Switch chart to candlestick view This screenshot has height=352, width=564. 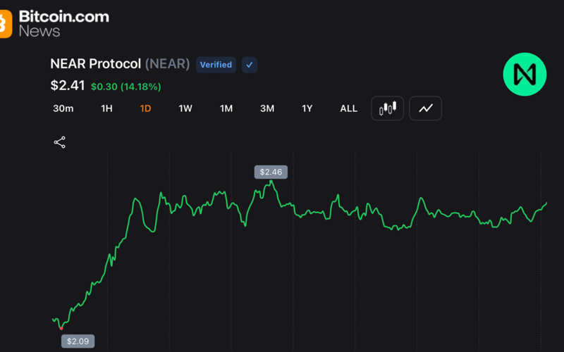(x=387, y=108)
